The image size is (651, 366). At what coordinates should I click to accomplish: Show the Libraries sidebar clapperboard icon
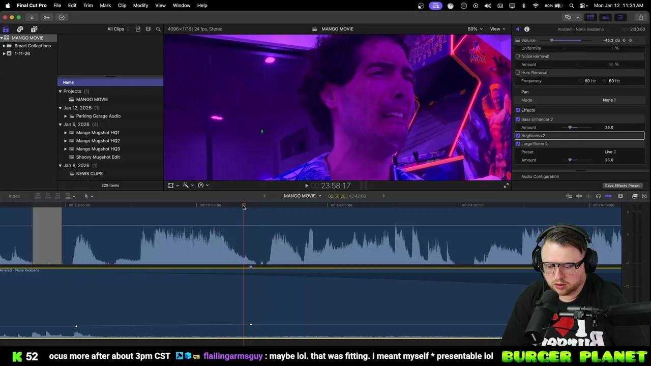(6, 29)
